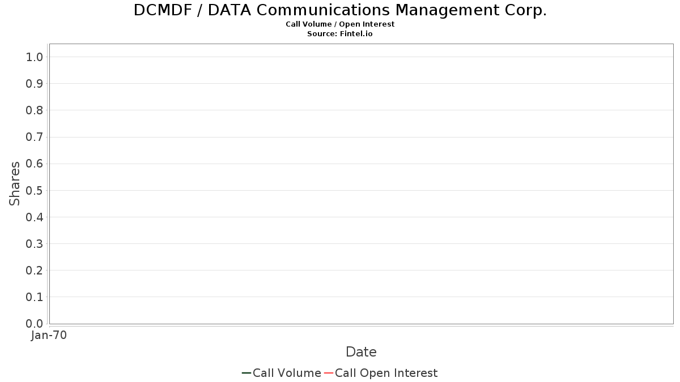Click the 0.1 y-axis tick label
Image resolution: width=680 pixels, height=382 pixels.
coord(35,297)
